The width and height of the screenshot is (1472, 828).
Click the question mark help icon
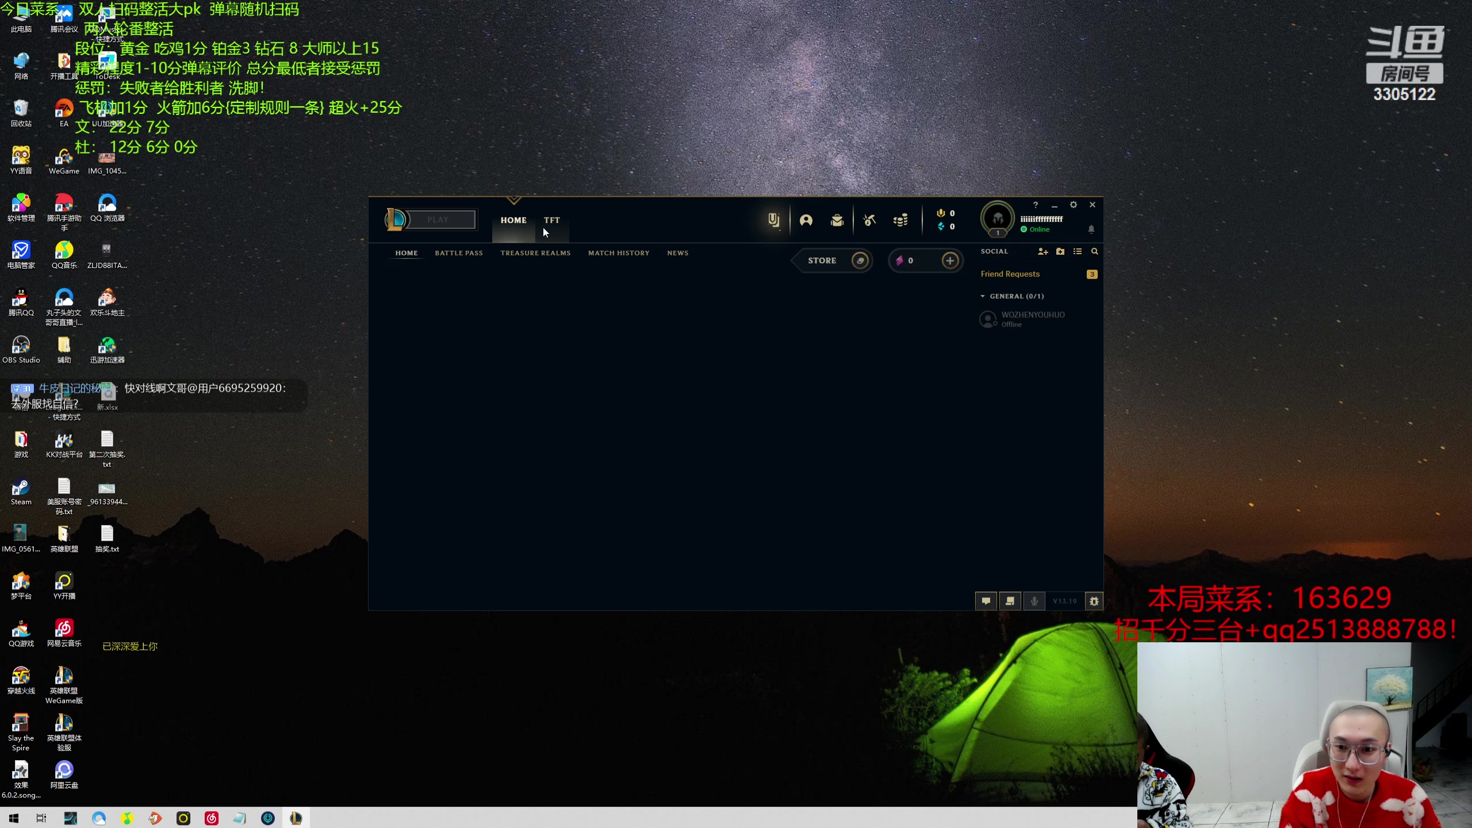1036,205
